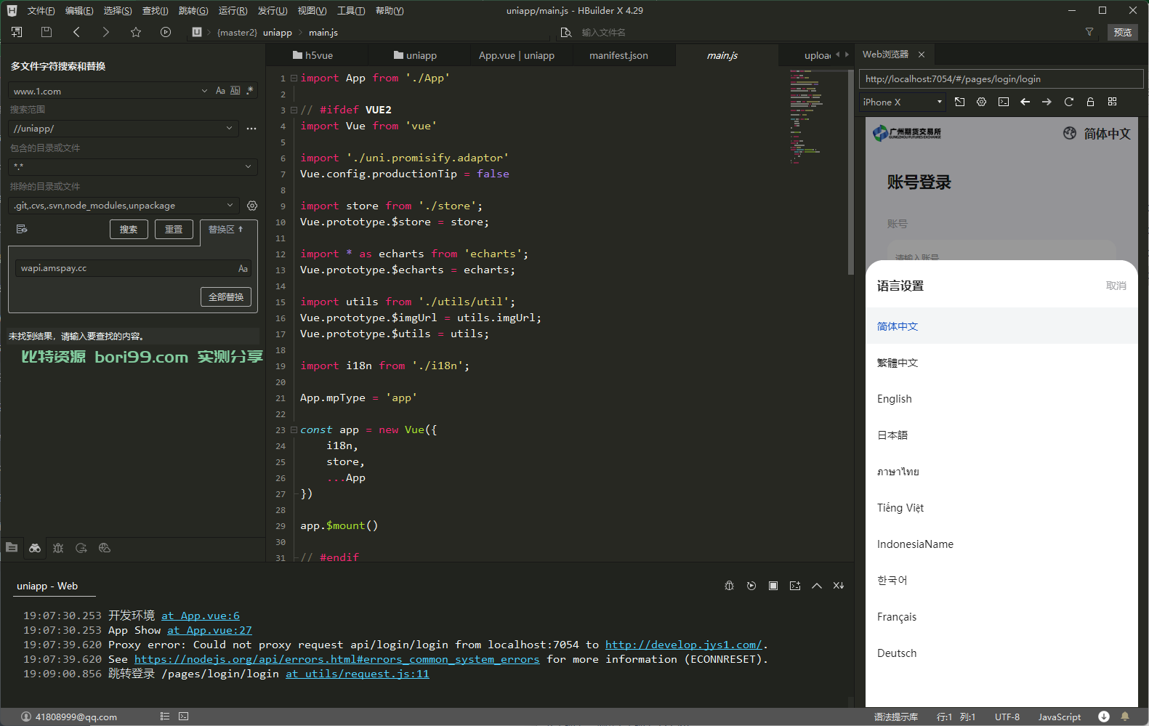The height and width of the screenshot is (726, 1149).
Task: Reload the Web preview page
Action: point(1069,102)
